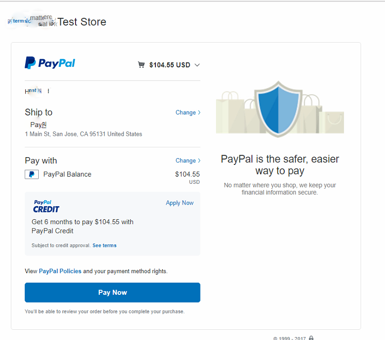This screenshot has height=340, width=385.
Task: Change the Pay with method
Action: [x=185, y=161]
